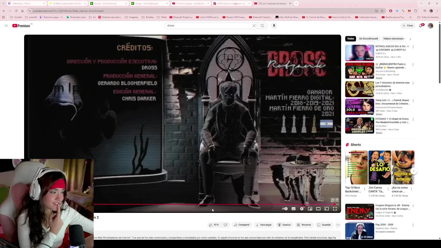This screenshot has width=441, height=248.
Task: Switch to the Kick Dashboard tab
Action: tap(149, 3)
